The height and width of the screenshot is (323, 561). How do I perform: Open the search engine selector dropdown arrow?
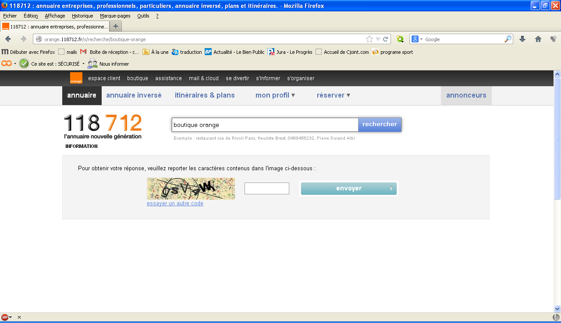[x=422, y=39]
